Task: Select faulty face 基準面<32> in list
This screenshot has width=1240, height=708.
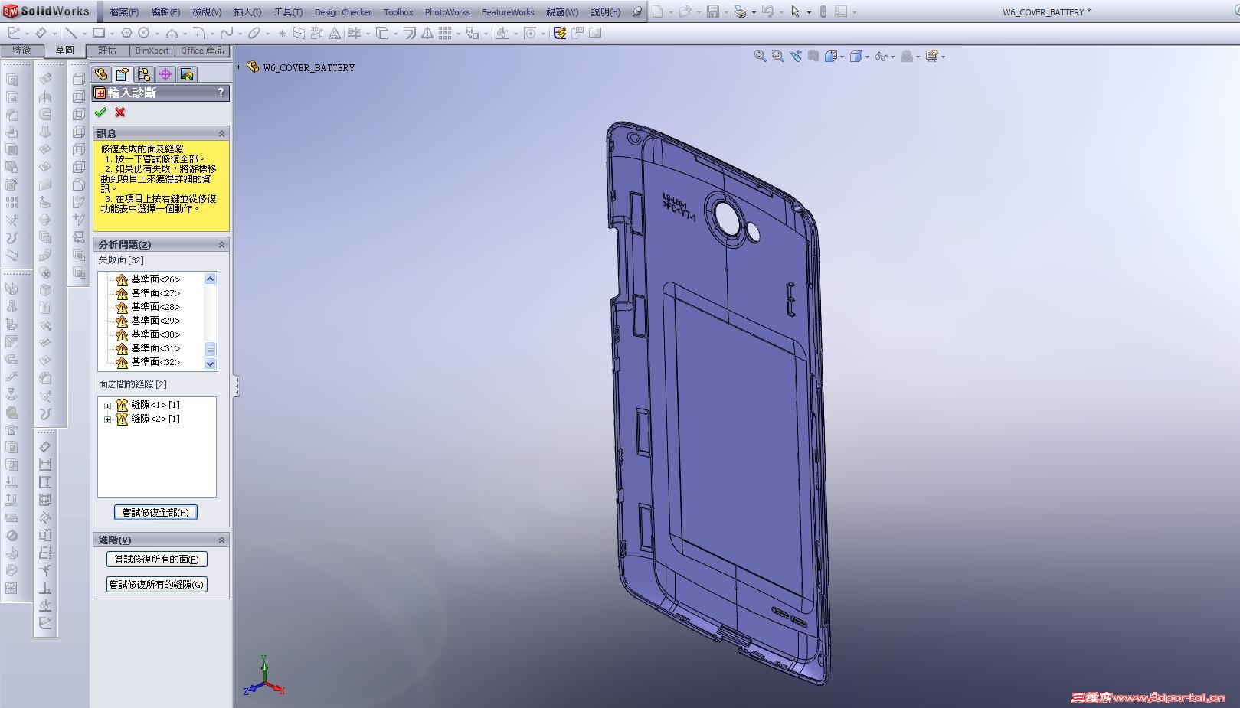Action: coord(155,362)
